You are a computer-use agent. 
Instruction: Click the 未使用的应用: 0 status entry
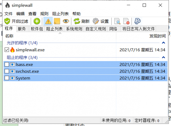pos(116,120)
